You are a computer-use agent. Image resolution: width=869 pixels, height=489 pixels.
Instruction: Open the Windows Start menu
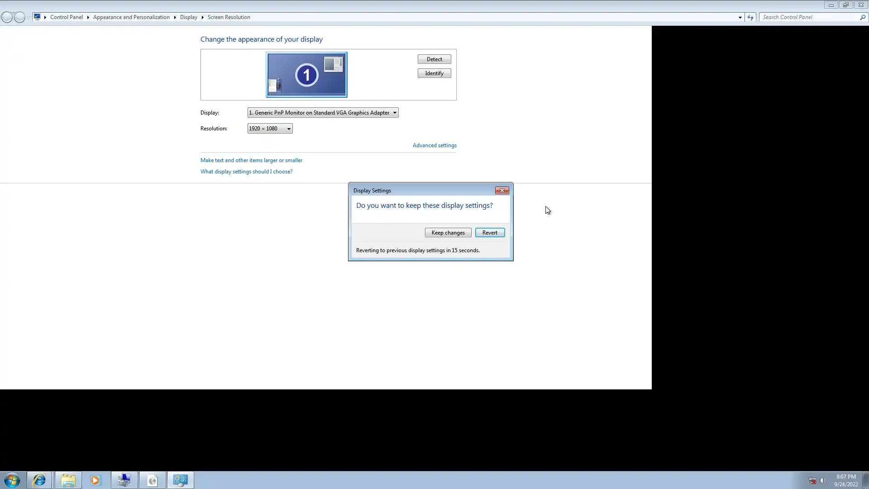[x=12, y=480]
